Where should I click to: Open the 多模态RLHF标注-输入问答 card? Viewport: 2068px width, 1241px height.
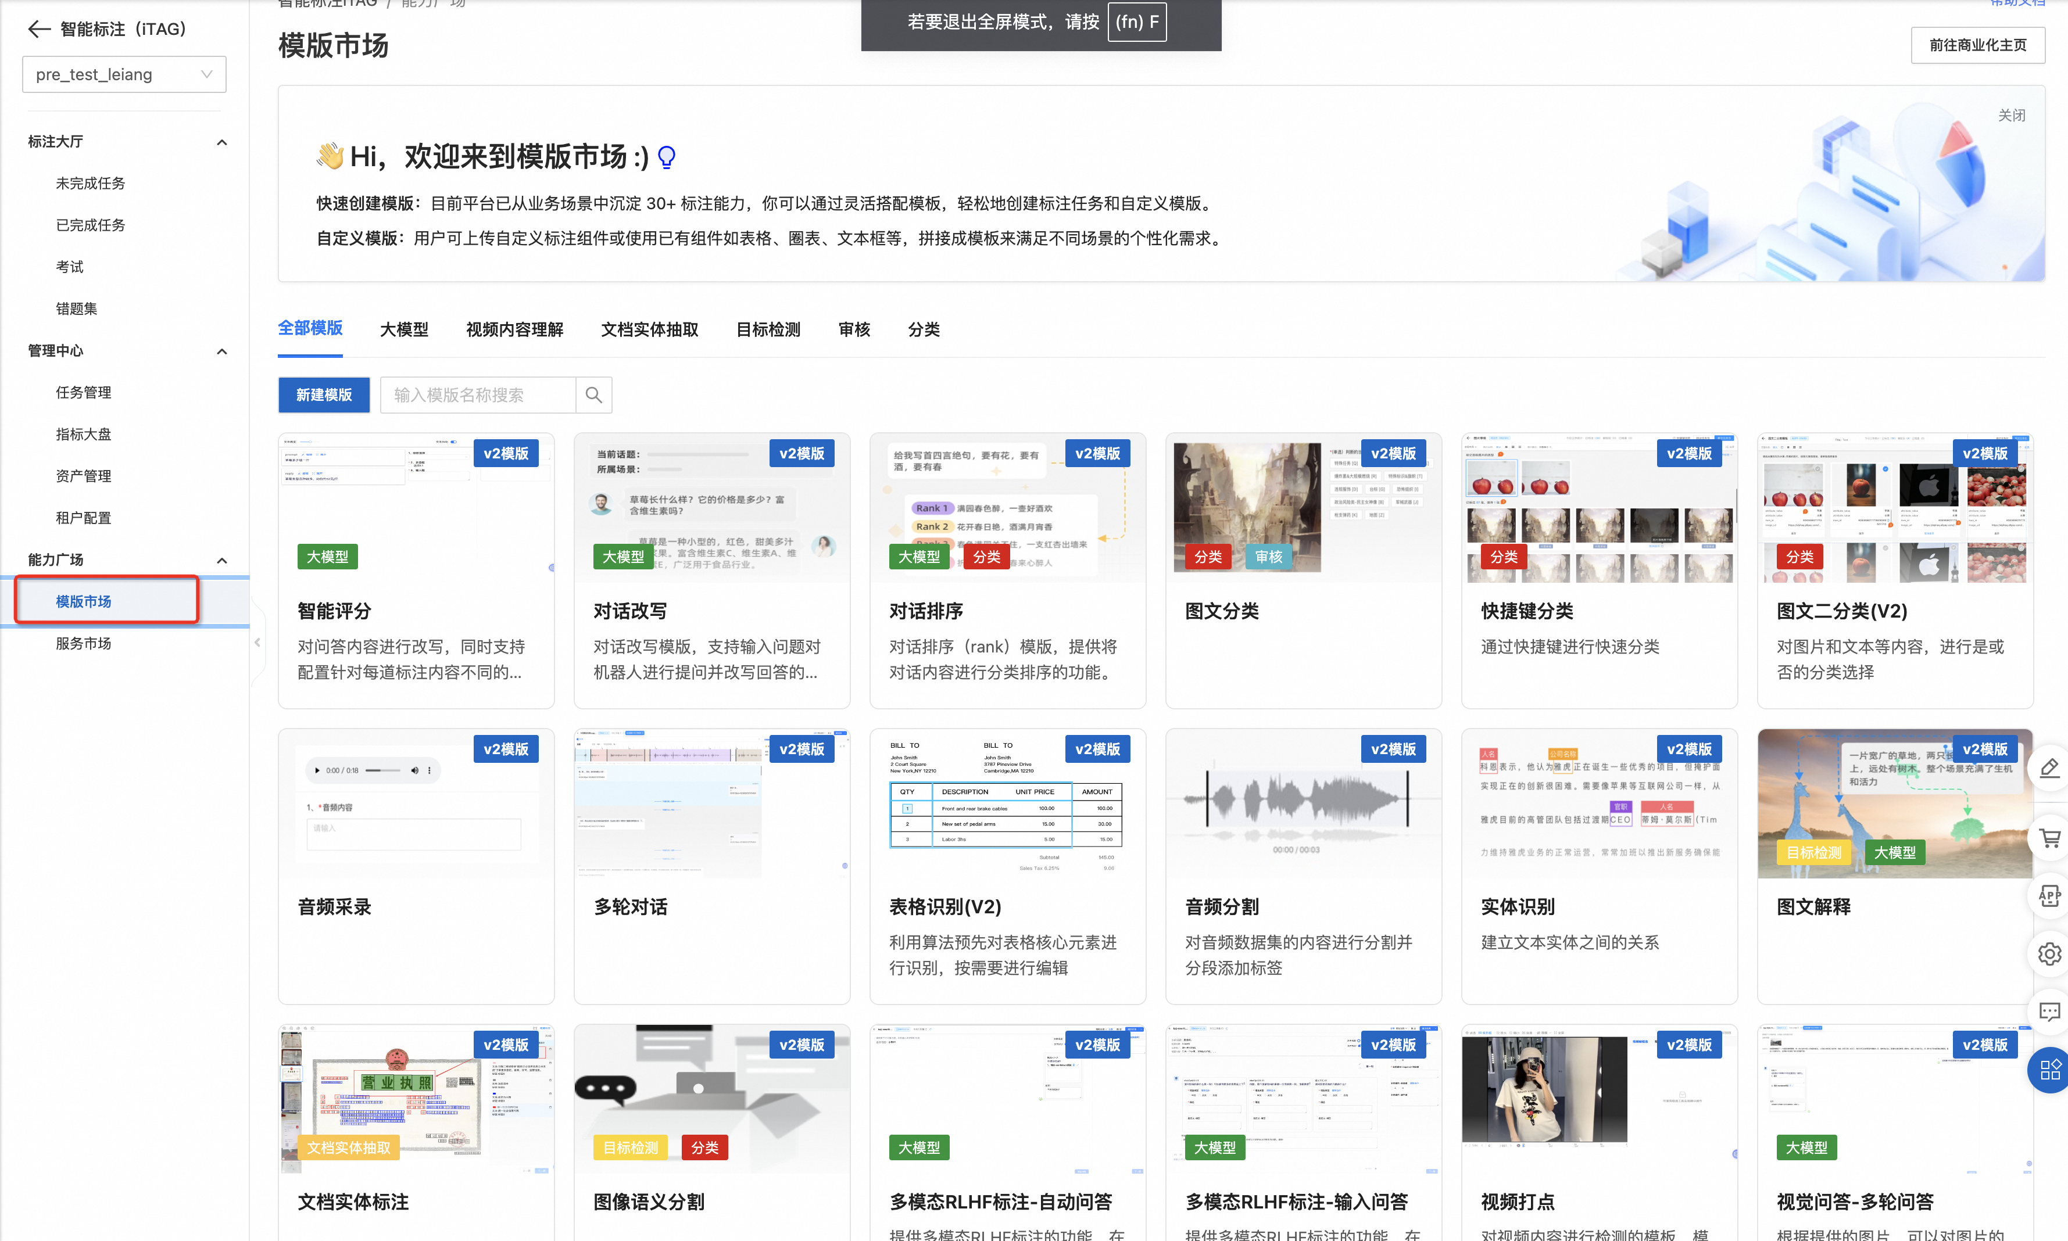pos(1303,1133)
